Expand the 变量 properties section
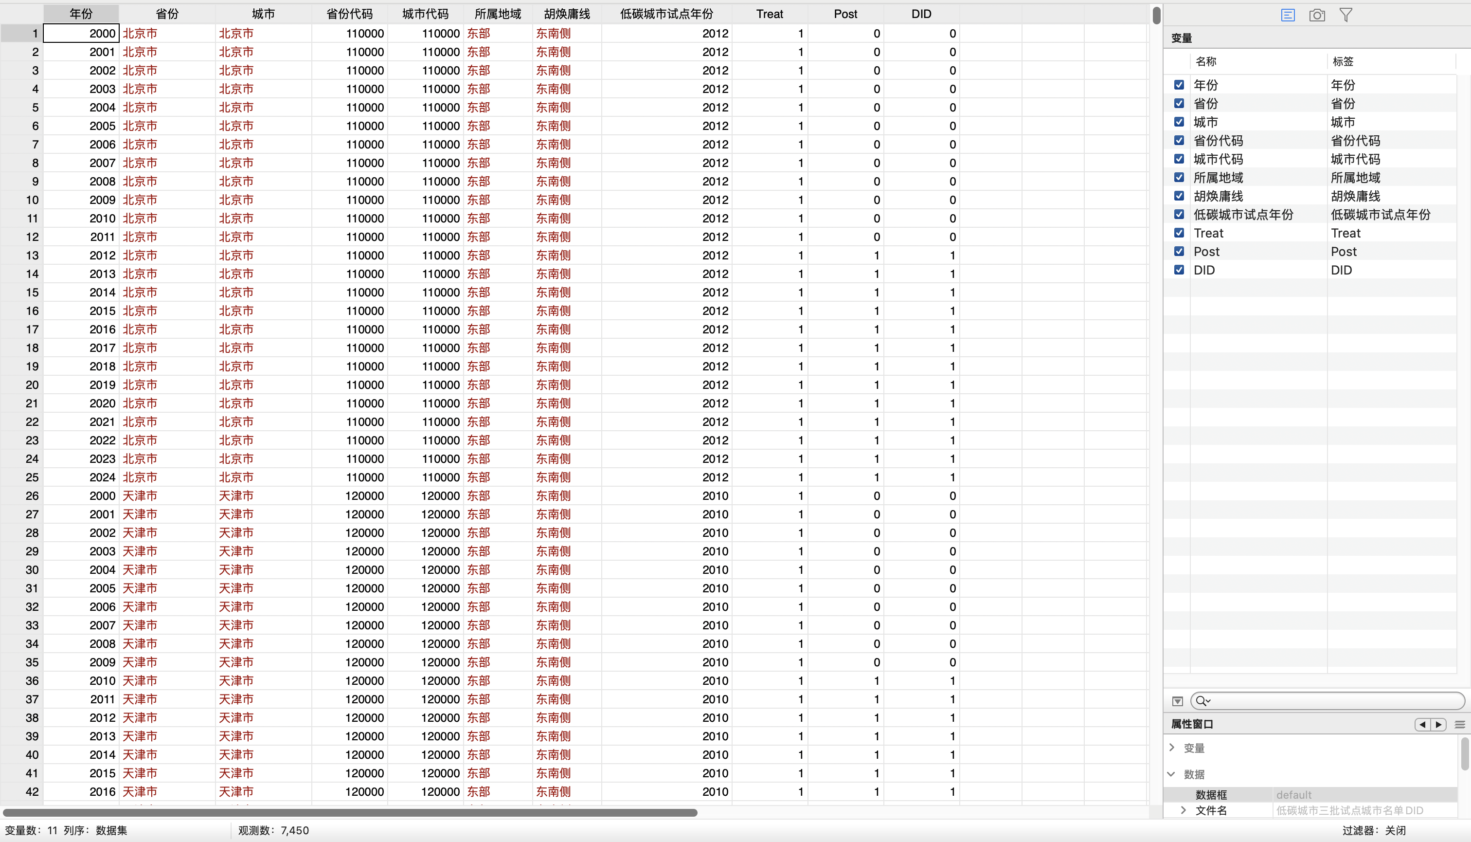 point(1172,747)
